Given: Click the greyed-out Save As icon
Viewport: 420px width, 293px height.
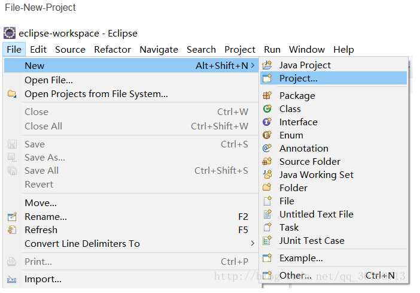Looking at the screenshot, I should pyautogui.click(x=12, y=157).
